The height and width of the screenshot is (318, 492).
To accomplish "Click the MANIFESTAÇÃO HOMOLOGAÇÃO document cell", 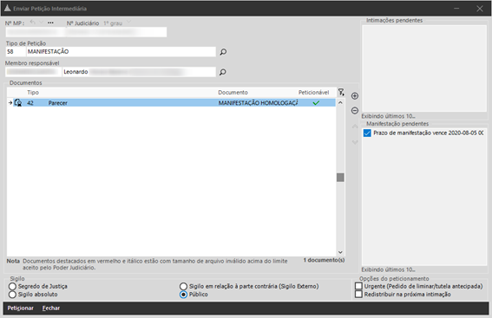I will click(258, 103).
